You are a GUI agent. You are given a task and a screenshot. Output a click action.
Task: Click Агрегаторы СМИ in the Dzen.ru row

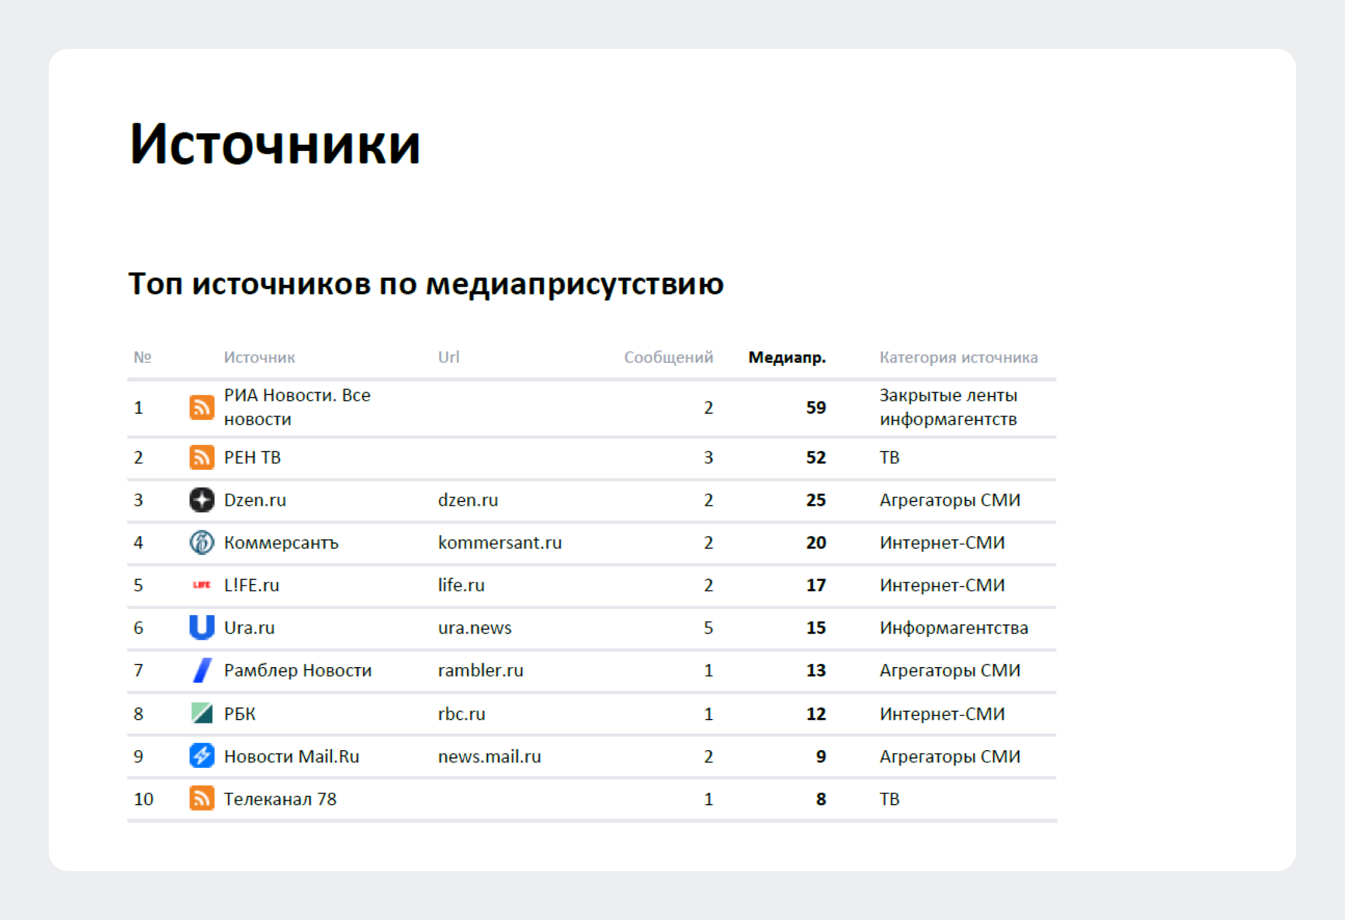tap(950, 500)
